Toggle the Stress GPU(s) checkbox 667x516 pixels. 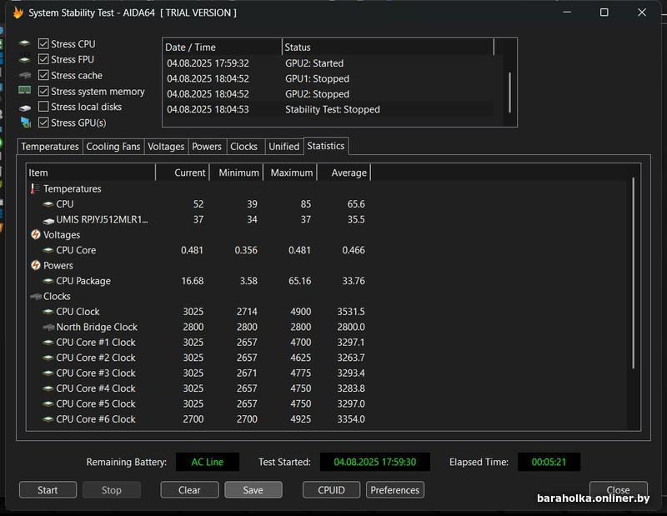click(x=43, y=123)
